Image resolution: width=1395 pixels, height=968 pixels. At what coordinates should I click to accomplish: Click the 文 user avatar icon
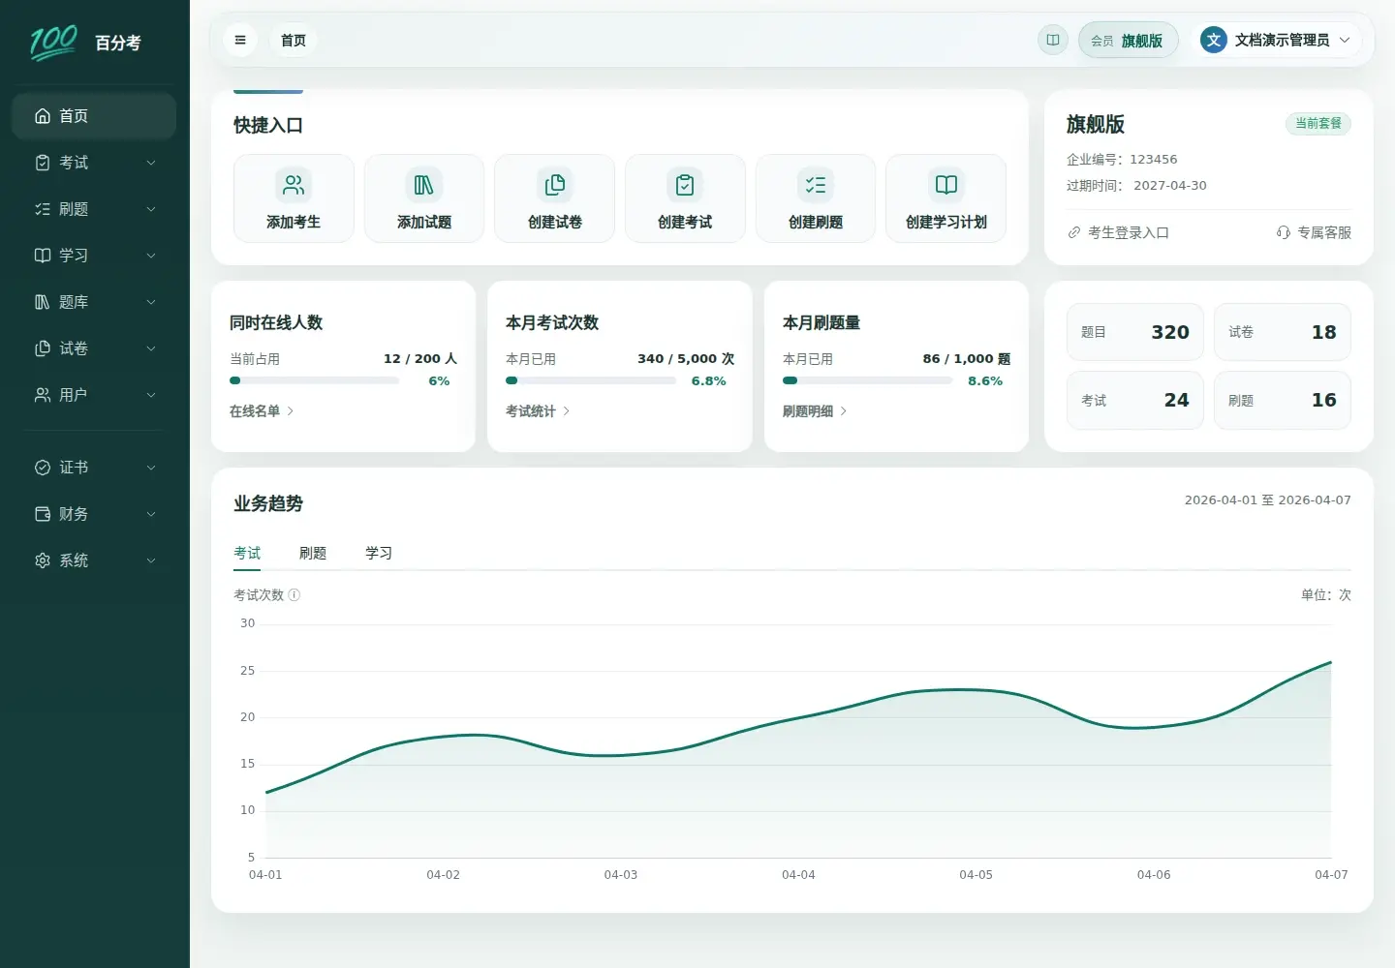[1214, 40]
